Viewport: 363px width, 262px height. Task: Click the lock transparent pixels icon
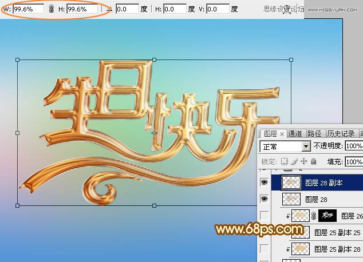point(285,161)
